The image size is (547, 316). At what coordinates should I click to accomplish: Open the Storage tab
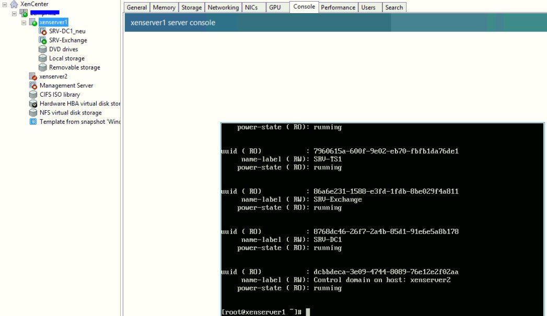point(192,7)
